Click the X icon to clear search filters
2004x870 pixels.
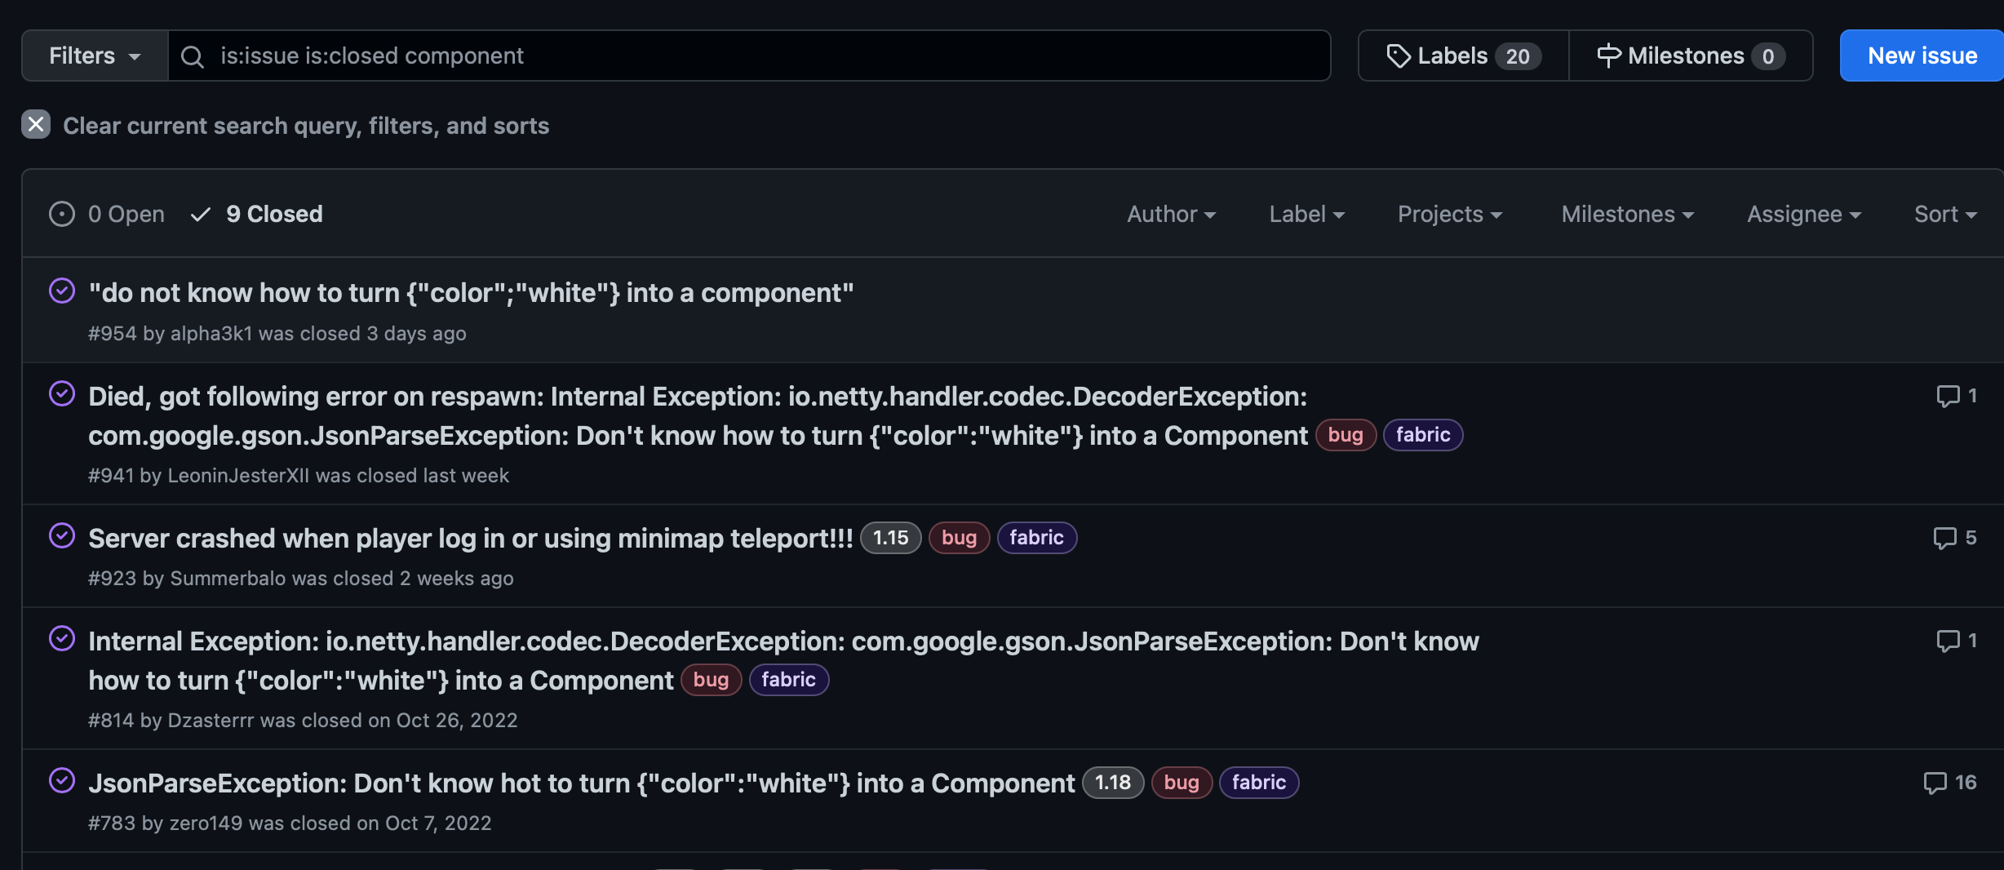[x=35, y=124]
